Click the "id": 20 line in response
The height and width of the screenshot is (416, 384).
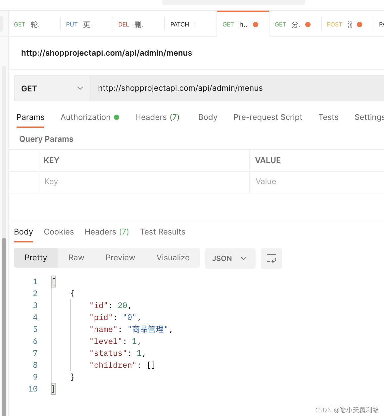tap(111, 305)
